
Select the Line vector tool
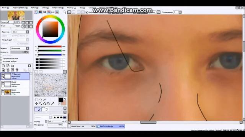[x=46, y=109]
